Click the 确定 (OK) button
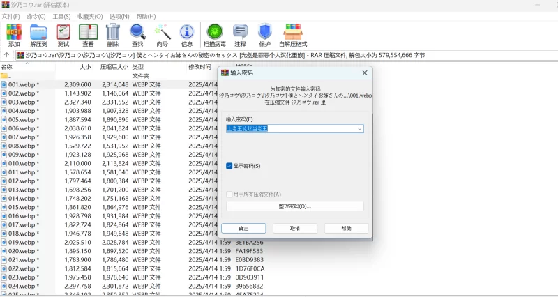Viewport: 558px width, 297px height. tap(243, 229)
